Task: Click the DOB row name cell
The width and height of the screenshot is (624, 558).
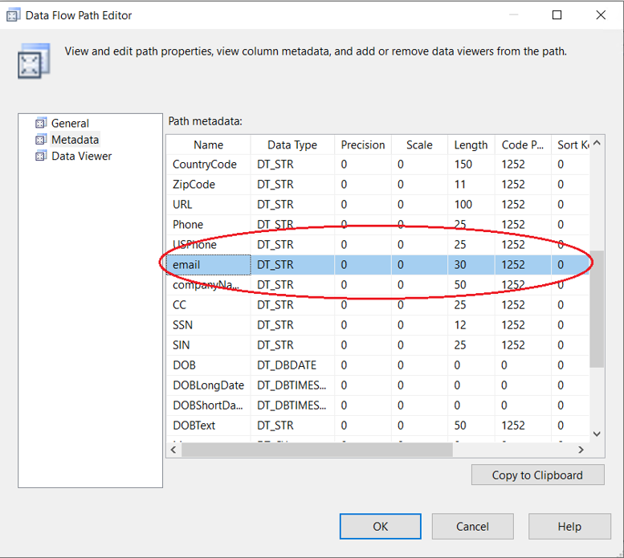Action: pyautogui.click(x=184, y=365)
